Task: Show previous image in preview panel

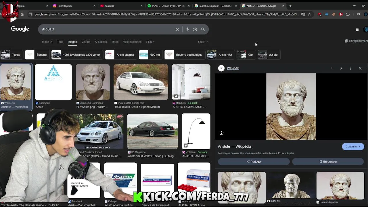Action: coord(331,68)
